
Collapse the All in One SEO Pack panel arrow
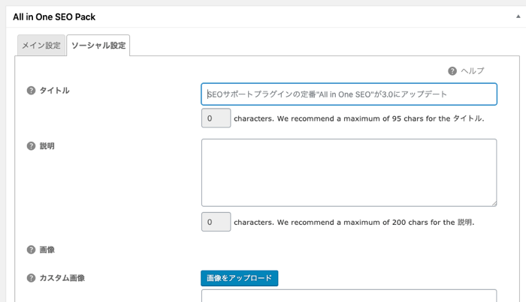click(518, 16)
